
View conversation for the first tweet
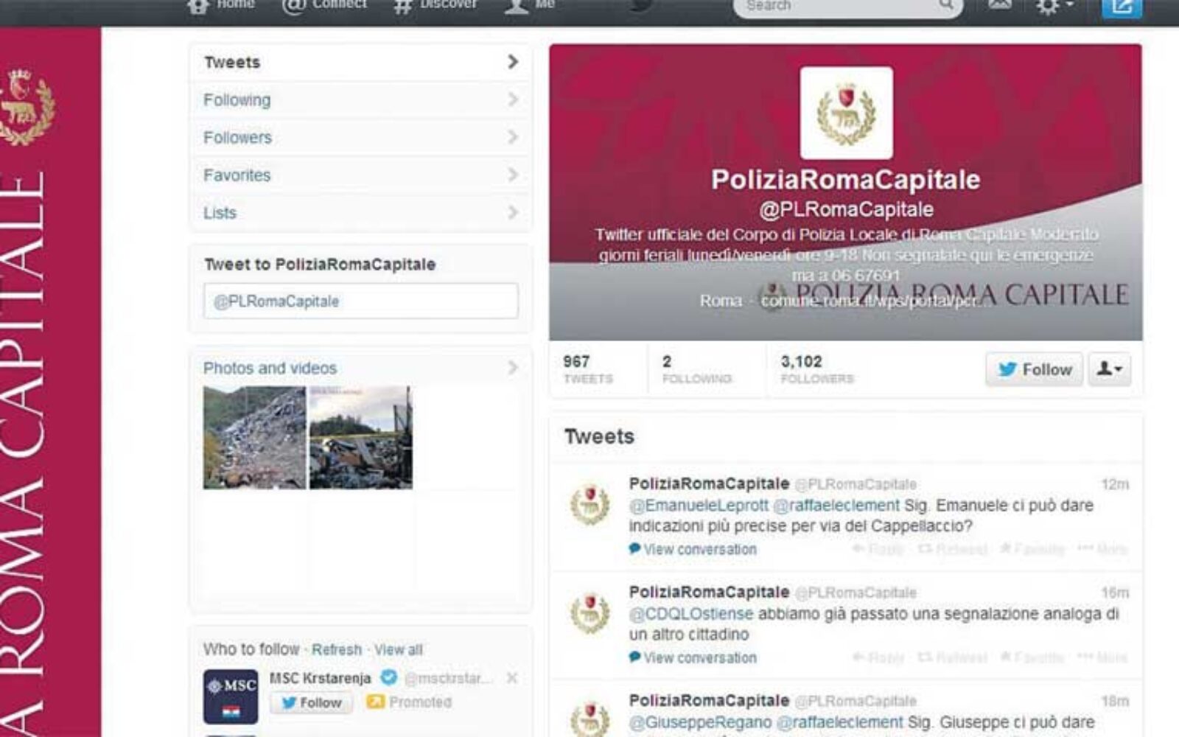(699, 549)
